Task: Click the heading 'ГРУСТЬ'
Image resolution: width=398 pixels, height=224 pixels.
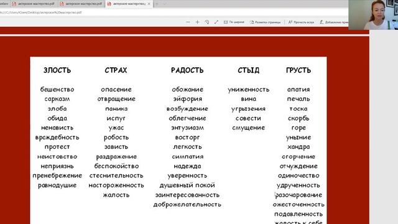Action: coord(298,70)
